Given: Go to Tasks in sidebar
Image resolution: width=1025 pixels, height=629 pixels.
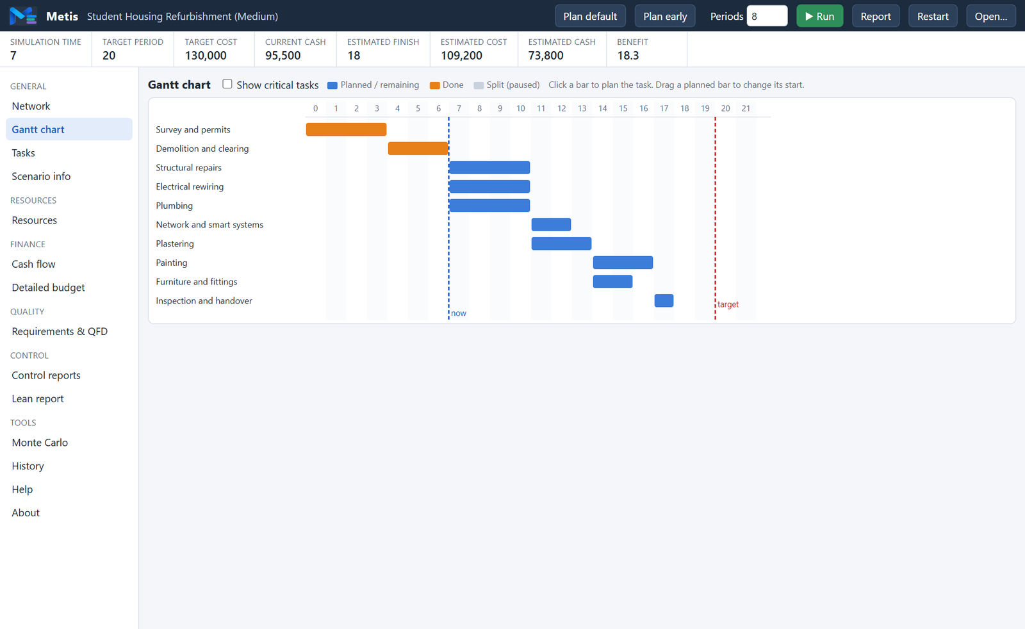Looking at the screenshot, I should pyautogui.click(x=69, y=153).
